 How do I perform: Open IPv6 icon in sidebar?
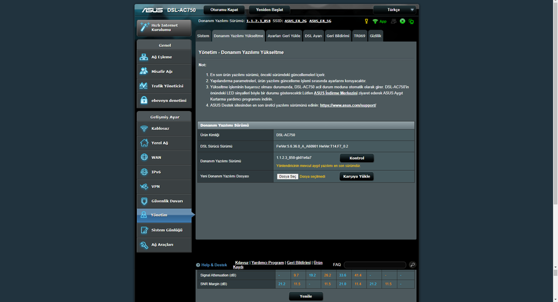tap(144, 172)
